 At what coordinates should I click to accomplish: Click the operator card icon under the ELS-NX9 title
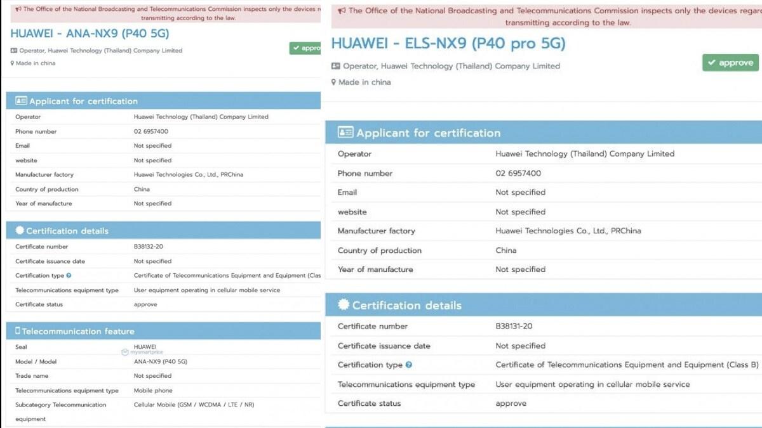336,66
